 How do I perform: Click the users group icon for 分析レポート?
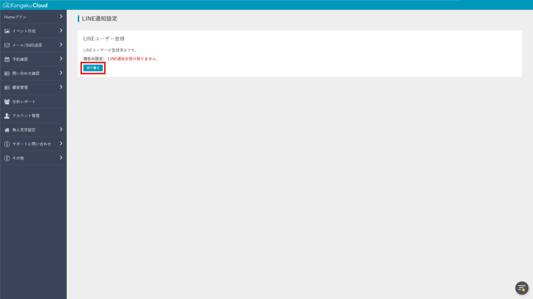click(x=7, y=102)
